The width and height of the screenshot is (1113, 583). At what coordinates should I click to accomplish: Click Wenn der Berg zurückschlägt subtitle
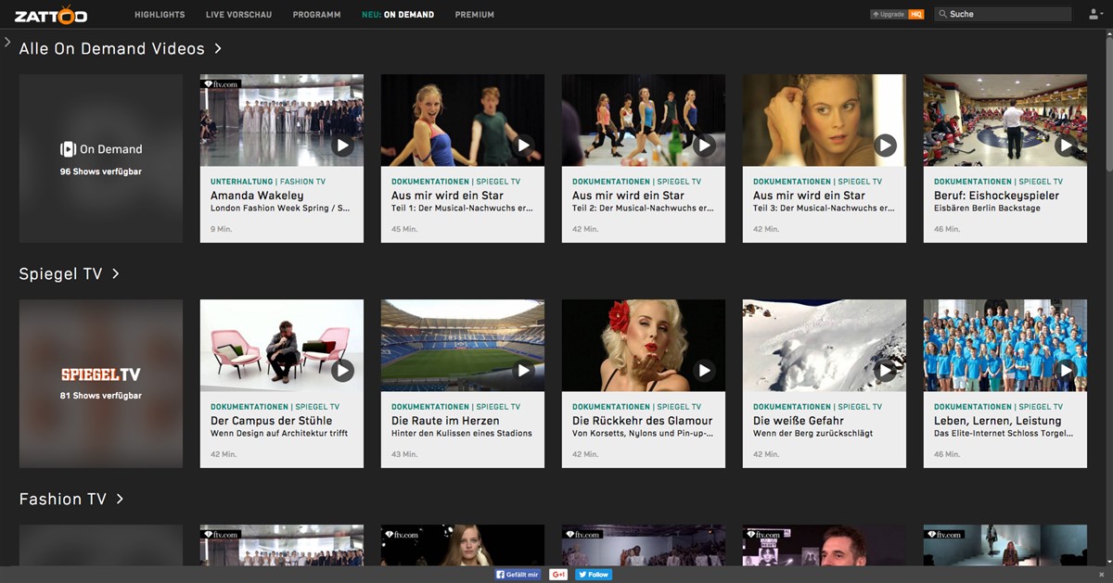click(812, 434)
